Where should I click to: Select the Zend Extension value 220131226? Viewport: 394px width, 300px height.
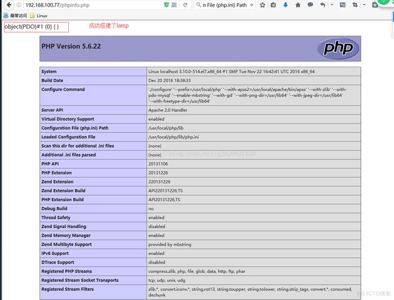tap(160, 182)
